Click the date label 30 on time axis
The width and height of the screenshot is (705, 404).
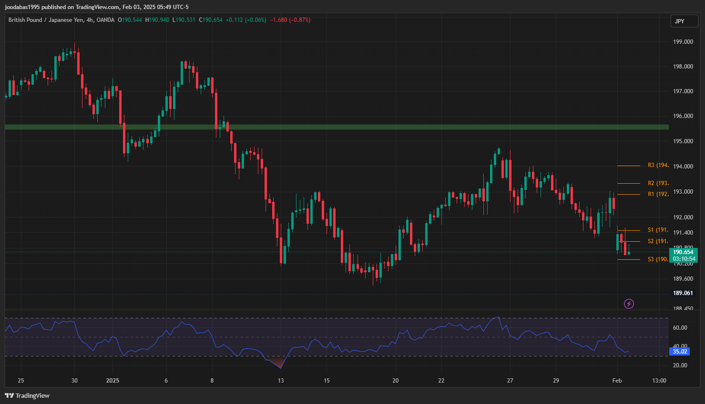[x=74, y=381]
